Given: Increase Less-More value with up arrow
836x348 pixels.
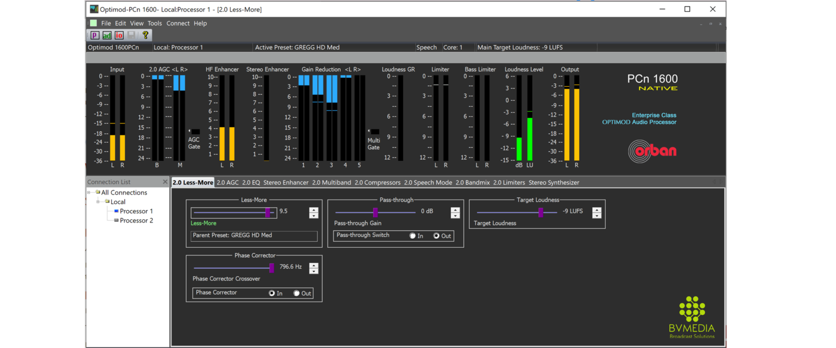Looking at the screenshot, I should [x=313, y=210].
